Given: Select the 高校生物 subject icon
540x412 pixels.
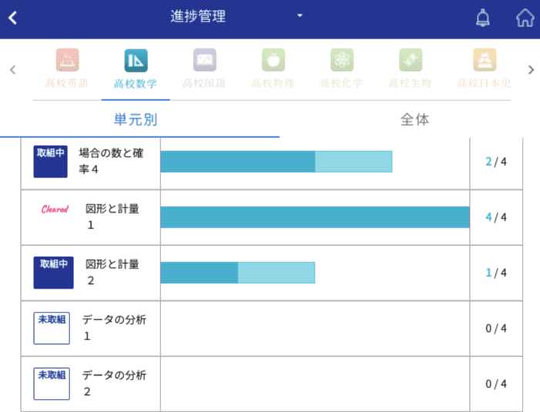Looking at the screenshot, I should (410, 60).
